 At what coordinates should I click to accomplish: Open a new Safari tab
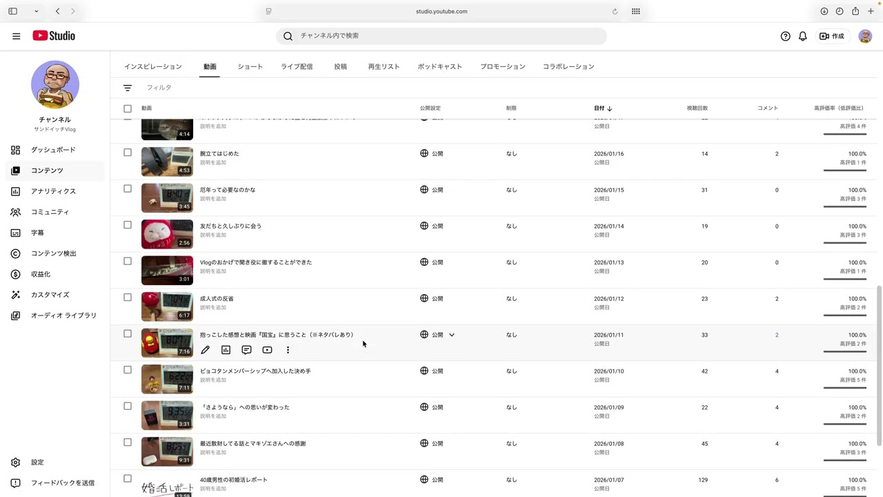pyautogui.click(x=871, y=11)
